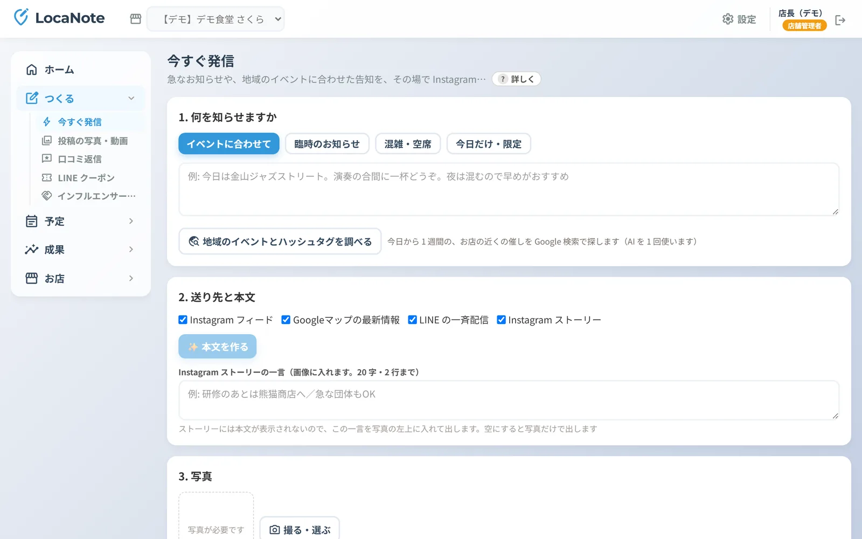The width and height of the screenshot is (862, 539).
Task: Expand the お店 section chevron
Action: click(x=131, y=278)
